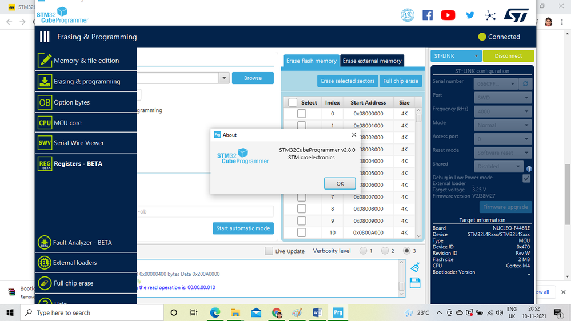
Task: Open Shared Disabled dropdown
Action: point(498,166)
